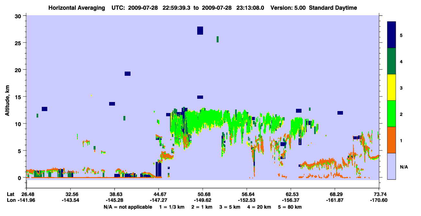The image size is (421, 216).
Task: Click colorbar label 3
Action: pyautogui.click(x=401, y=87)
